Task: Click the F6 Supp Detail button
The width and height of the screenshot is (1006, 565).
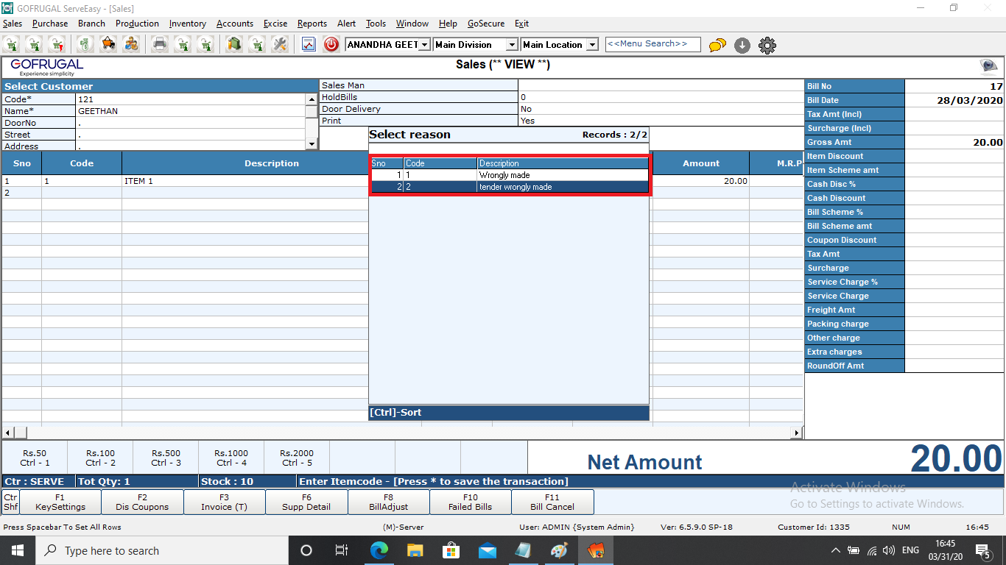Action: (306, 502)
